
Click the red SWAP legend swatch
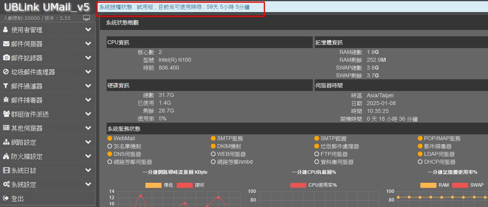(460, 185)
